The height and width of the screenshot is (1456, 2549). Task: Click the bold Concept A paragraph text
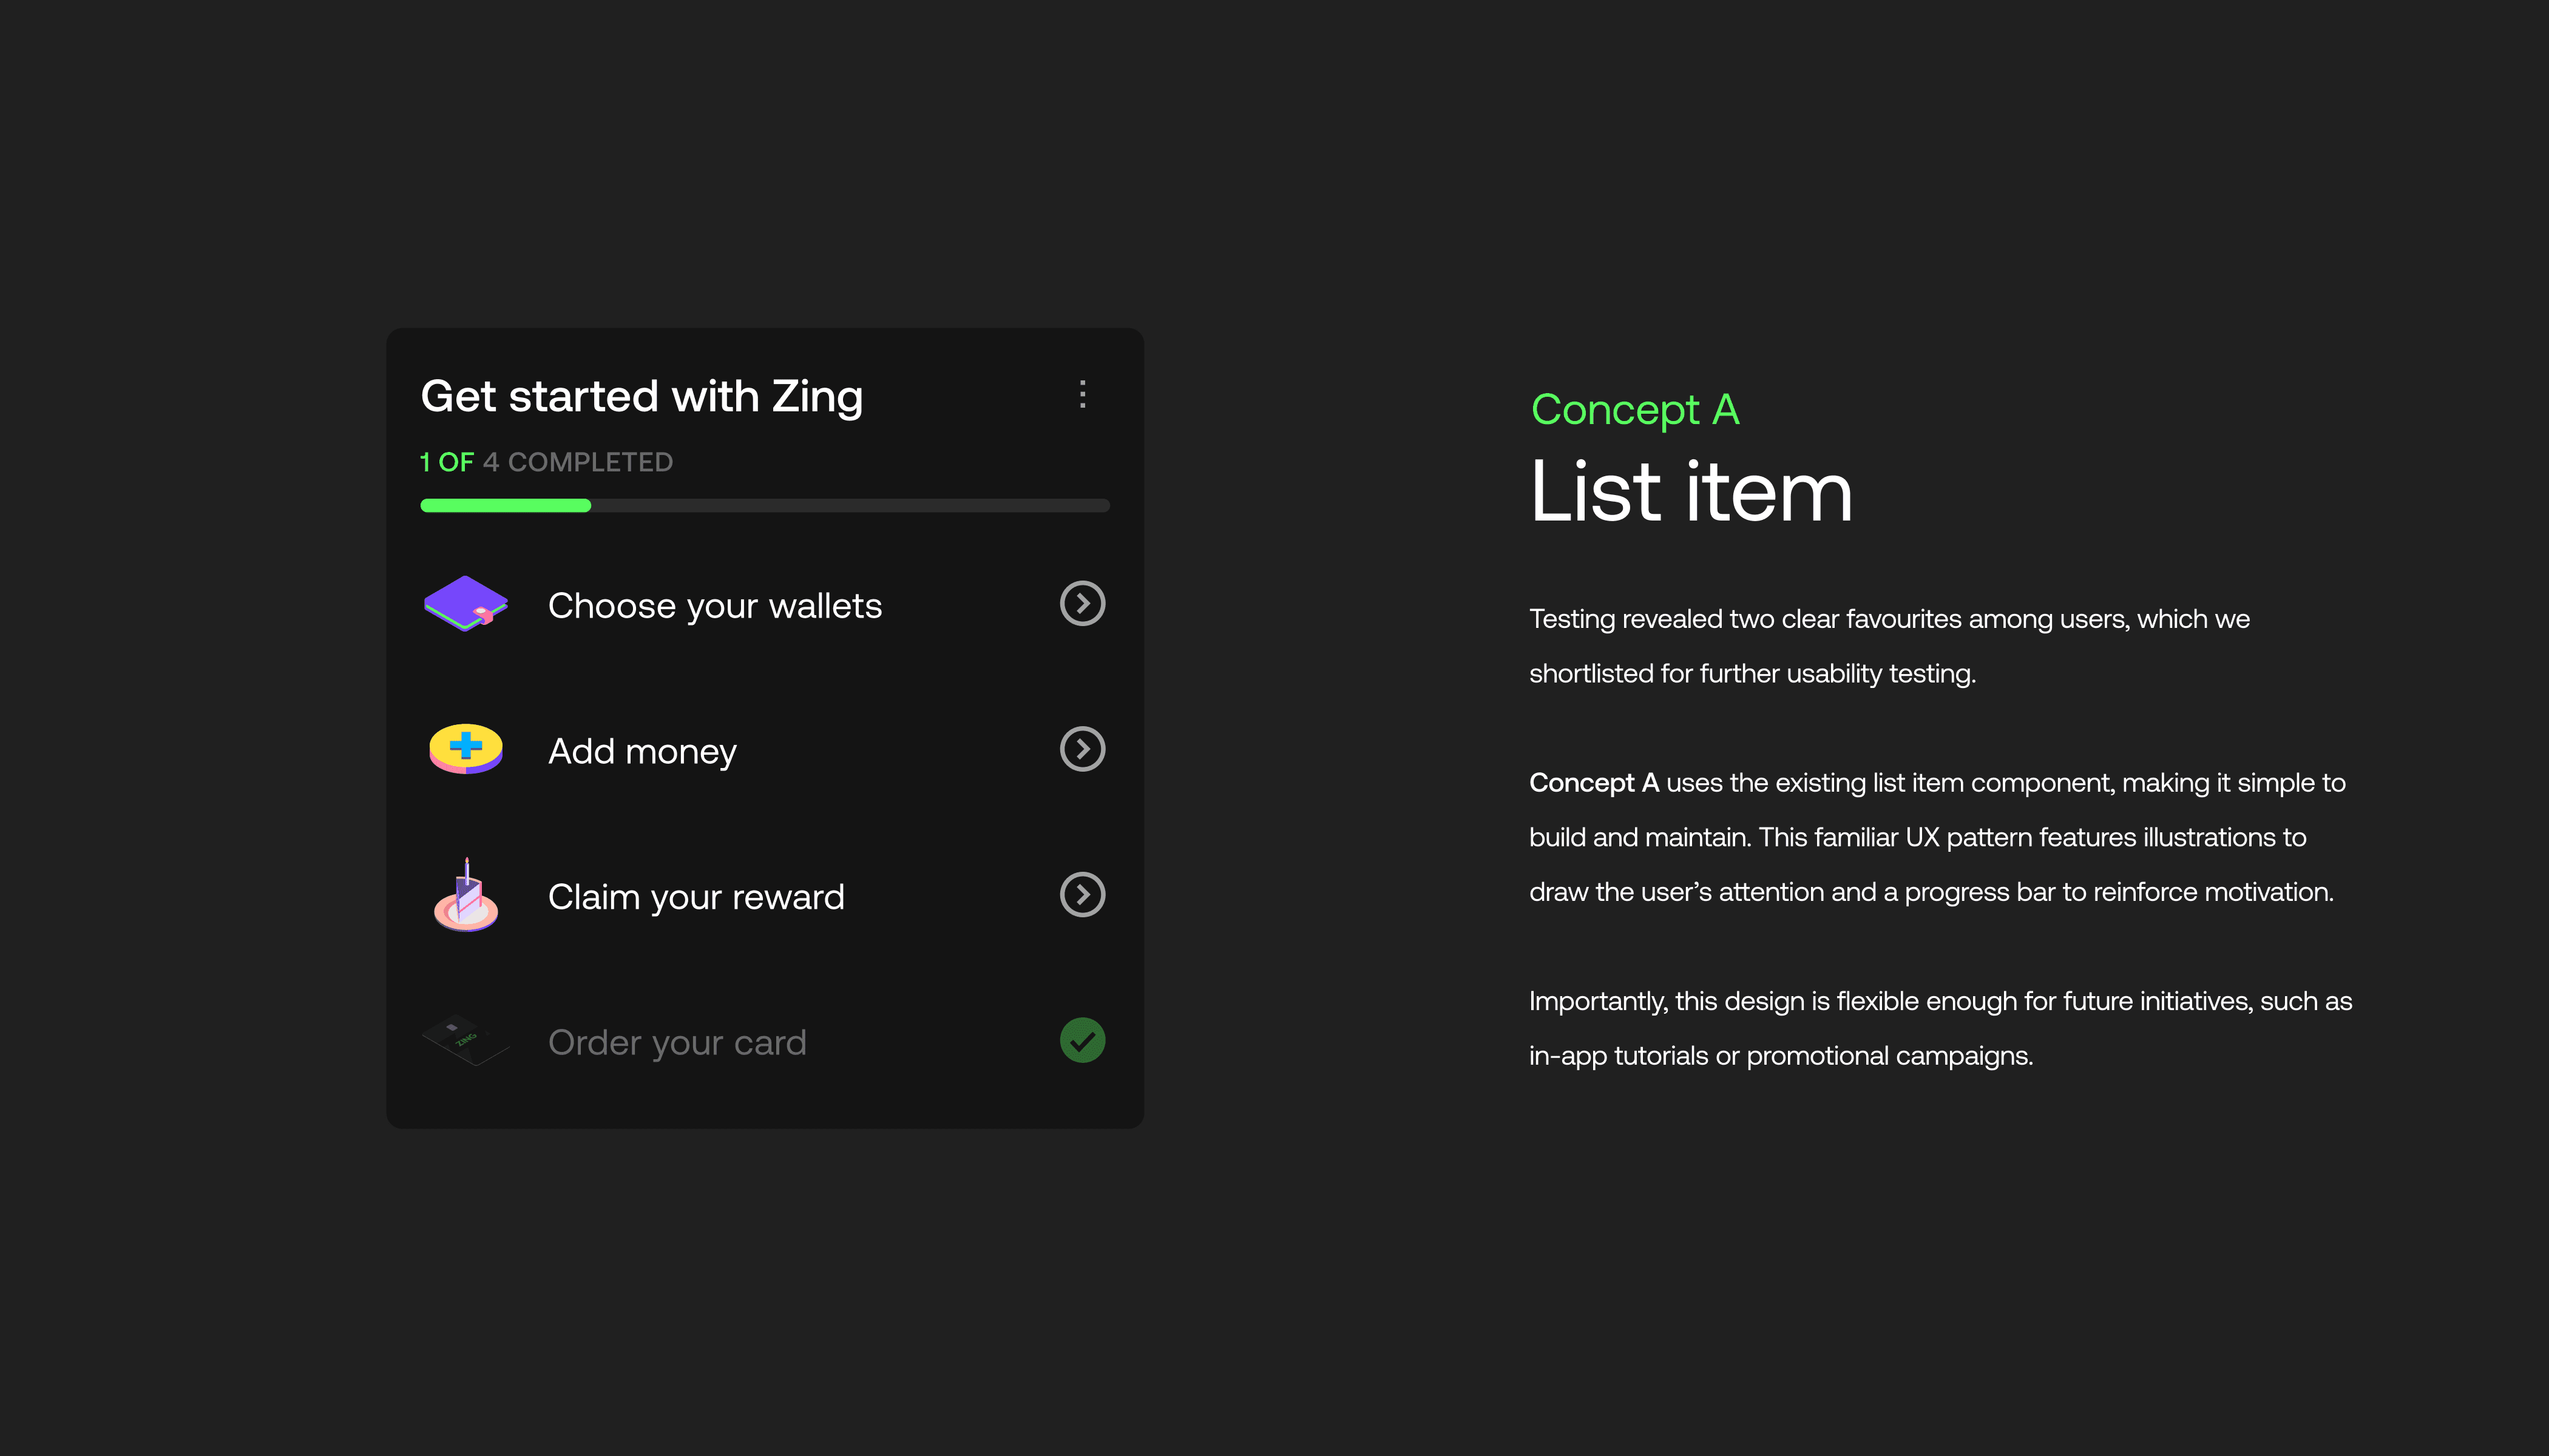1594,783
